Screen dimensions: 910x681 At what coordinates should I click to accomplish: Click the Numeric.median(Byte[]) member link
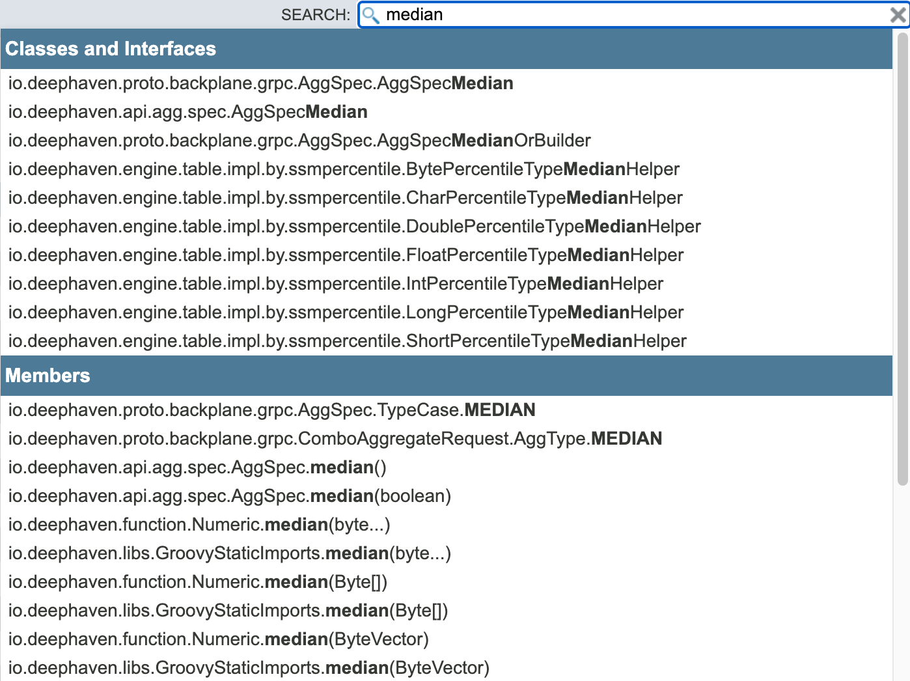[197, 581]
